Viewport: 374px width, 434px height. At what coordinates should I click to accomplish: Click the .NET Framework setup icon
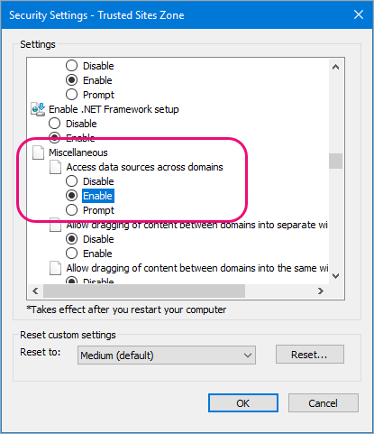pyautogui.click(x=38, y=109)
